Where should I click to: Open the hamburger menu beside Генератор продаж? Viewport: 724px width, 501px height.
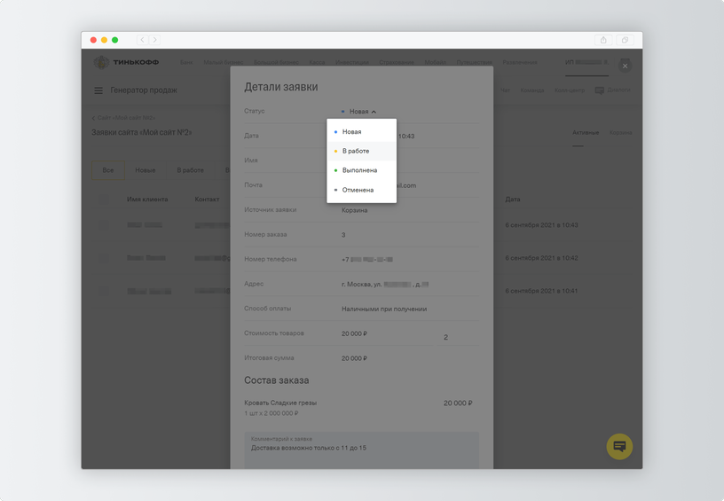98,90
